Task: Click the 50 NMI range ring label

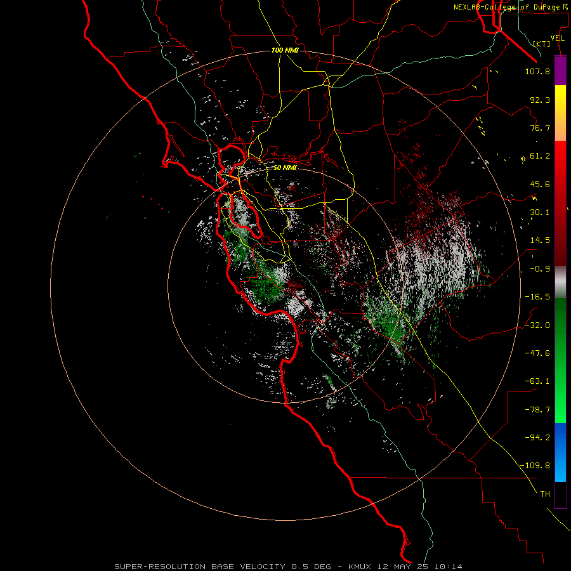Action: point(285,168)
